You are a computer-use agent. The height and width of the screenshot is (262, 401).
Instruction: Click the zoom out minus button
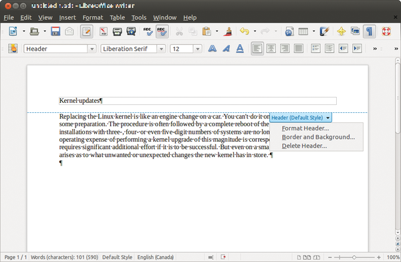330,257
